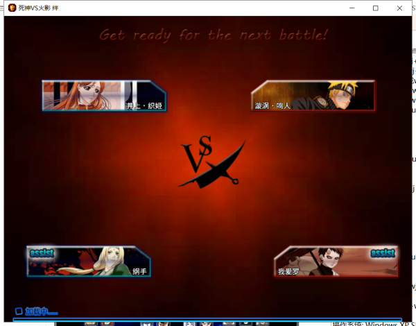Click the 纲手 name label
Screen dimensions: 416x326
tap(140, 271)
